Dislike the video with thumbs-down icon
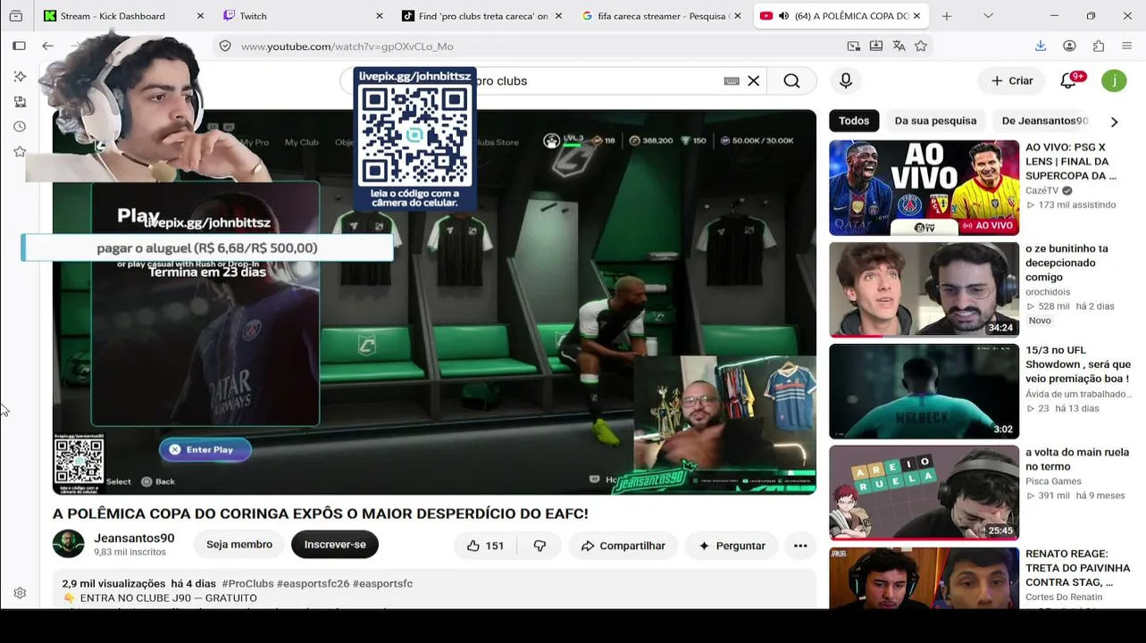This screenshot has height=643, width=1146. [540, 546]
